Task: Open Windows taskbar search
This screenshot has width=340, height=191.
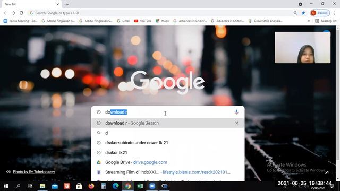Action: point(18,186)
